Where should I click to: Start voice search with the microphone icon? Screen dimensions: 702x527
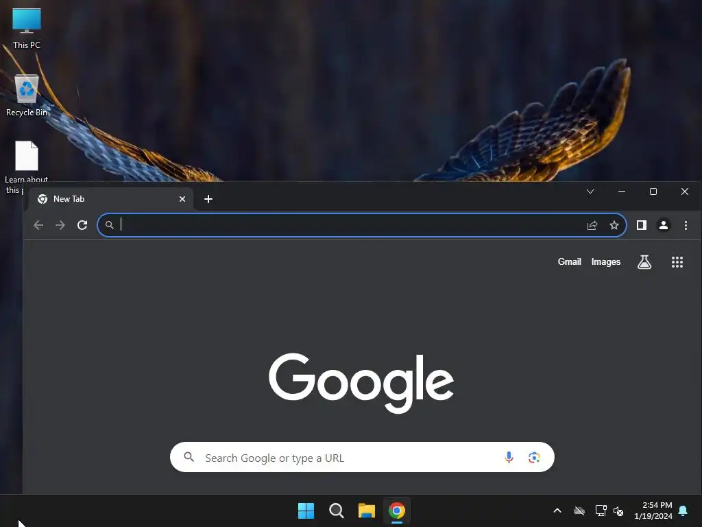coord(509,457)
